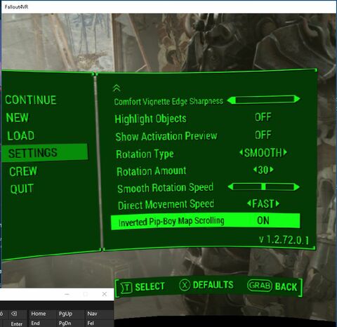
Task: Click the FAST value text
Action: tap(263, 203)
